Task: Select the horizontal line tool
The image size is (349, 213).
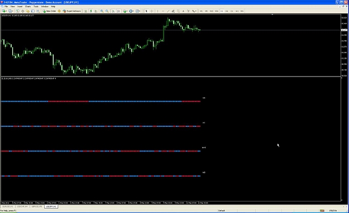Action: point(163,11)
